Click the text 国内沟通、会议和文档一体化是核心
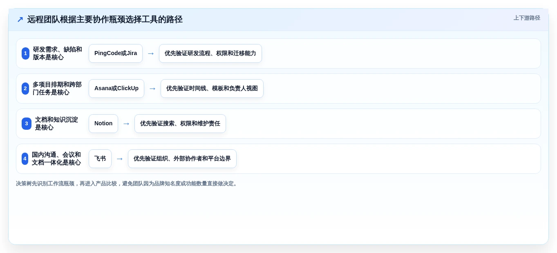 coord(56,159)
